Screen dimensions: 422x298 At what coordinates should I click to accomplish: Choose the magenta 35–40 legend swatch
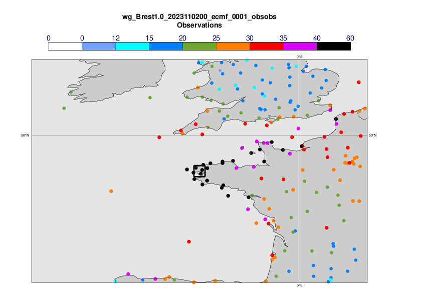300,46
